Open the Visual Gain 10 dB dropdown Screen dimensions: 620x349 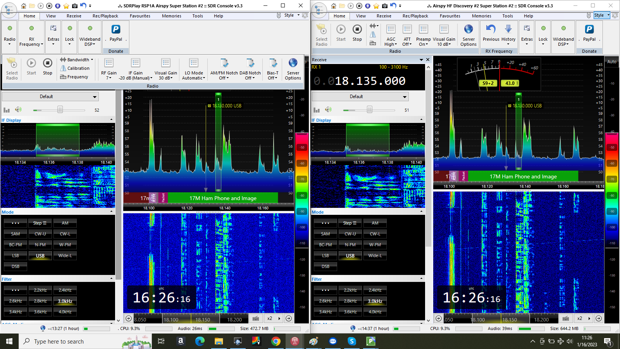coord(444,44)
